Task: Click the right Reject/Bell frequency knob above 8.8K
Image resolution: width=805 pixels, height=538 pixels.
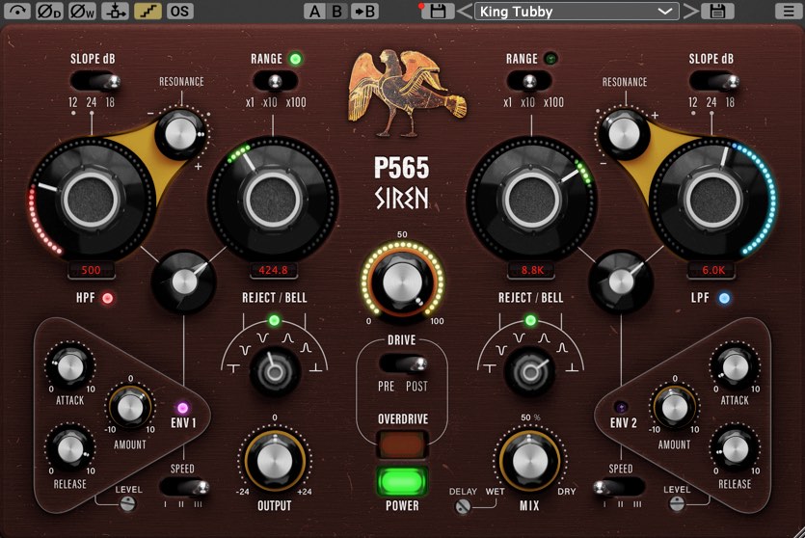Action: [532, 200]
